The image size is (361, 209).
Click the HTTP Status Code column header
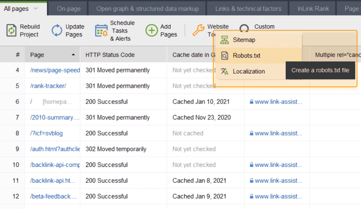tap(110, 55)
